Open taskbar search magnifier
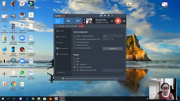180x101 pixels. point(8,98)
